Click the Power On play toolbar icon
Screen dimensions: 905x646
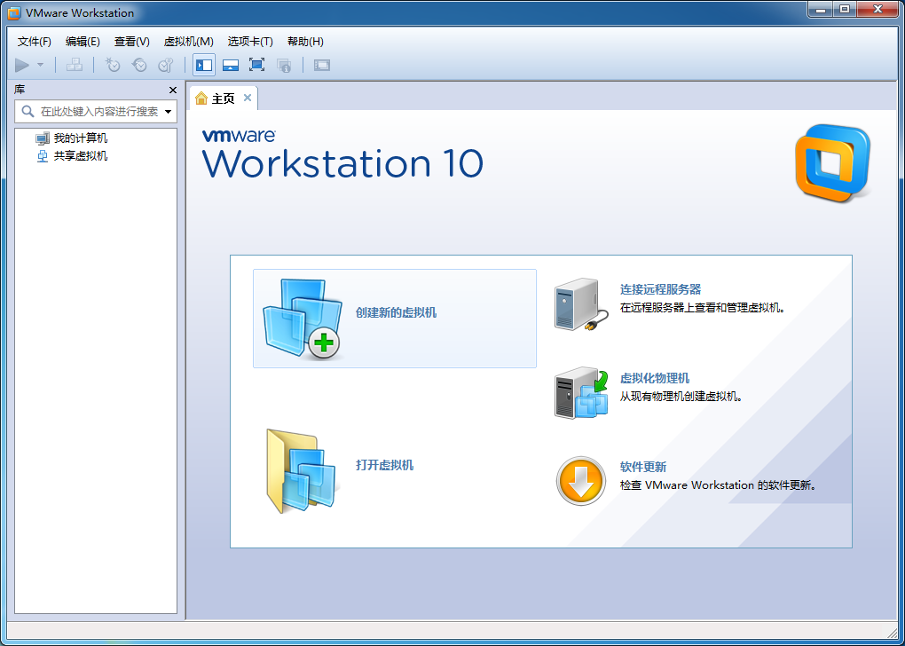tap(22, 66)
